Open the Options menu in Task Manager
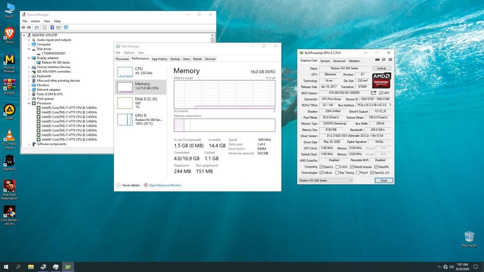 click(129, 53)
